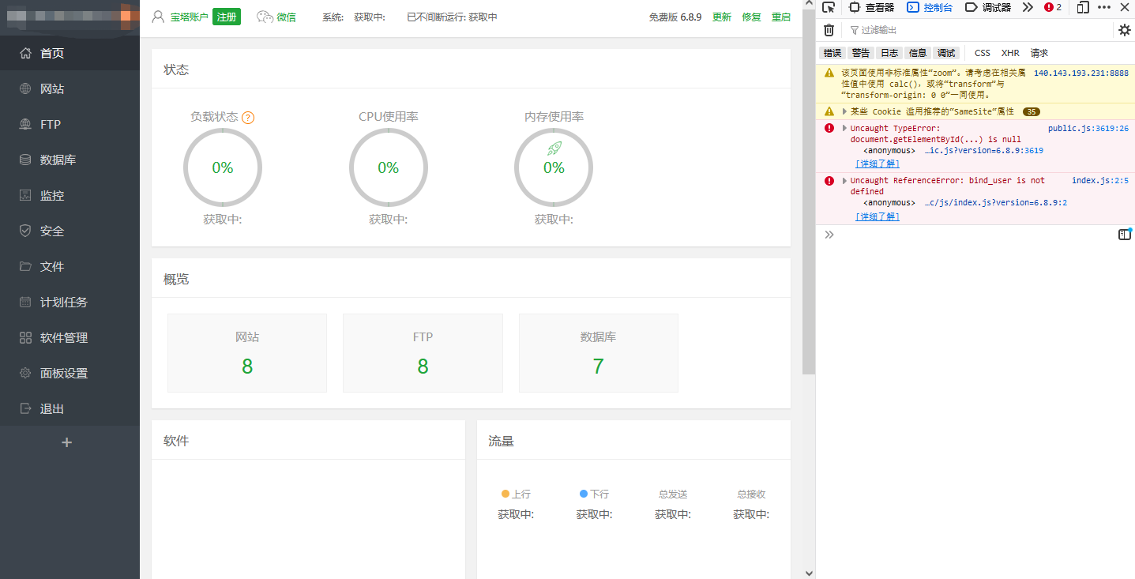Click the 修复 repair link
Image resolution: width=1135 pixels, height=579 pixels.
751,17
